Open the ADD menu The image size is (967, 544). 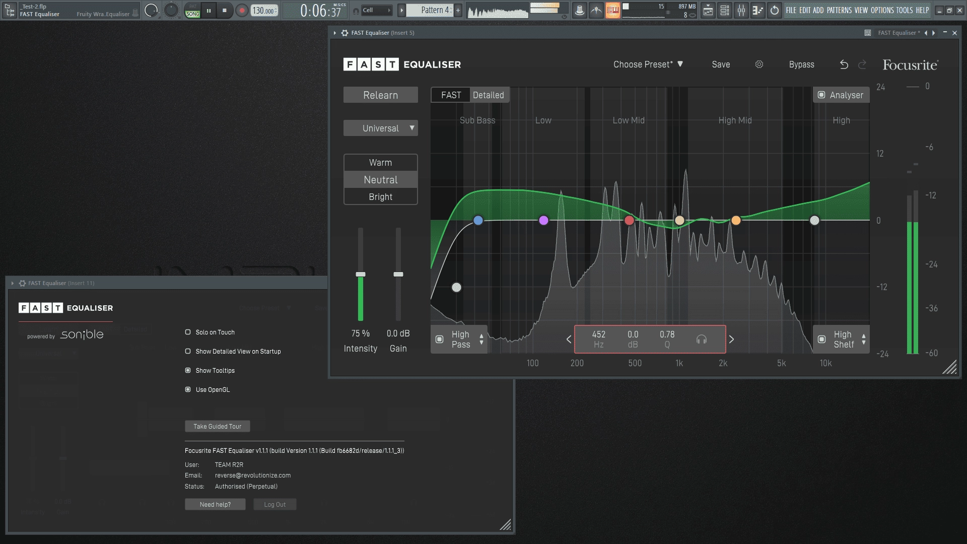click(x=818, y=10)
